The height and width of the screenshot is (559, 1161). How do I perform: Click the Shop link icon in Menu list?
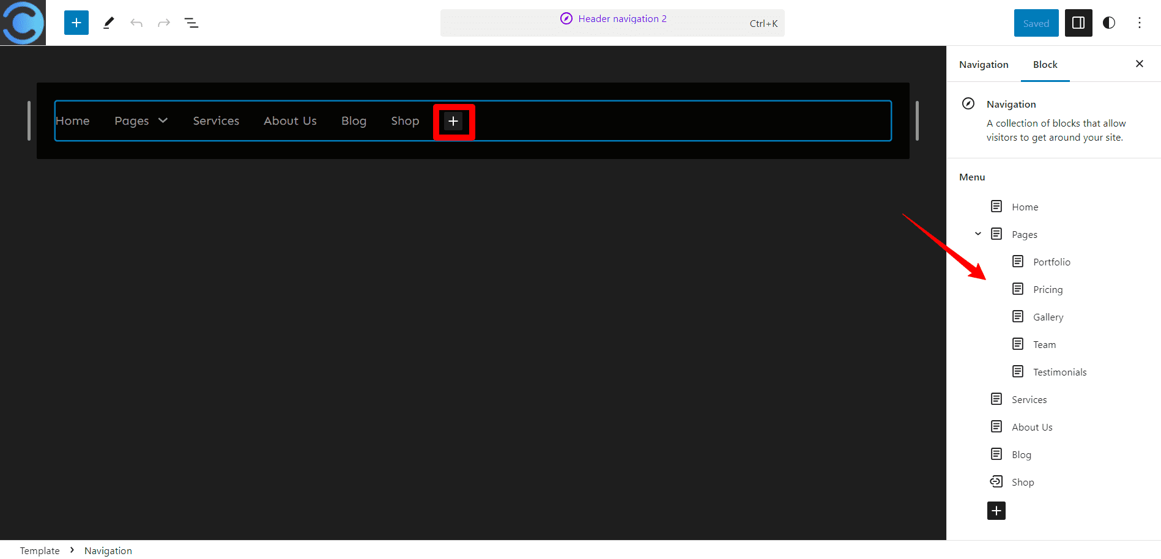click(996, 481)
